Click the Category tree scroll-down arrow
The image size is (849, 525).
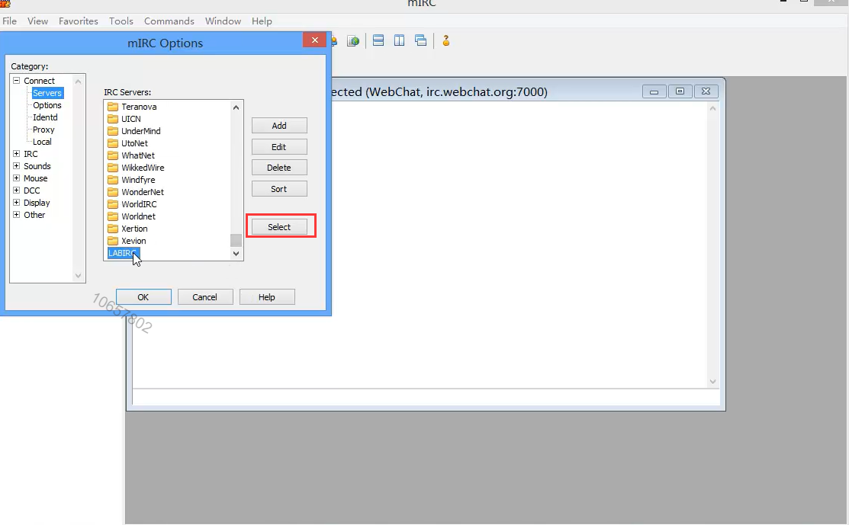pyautogui.click(x=78, y=276)
